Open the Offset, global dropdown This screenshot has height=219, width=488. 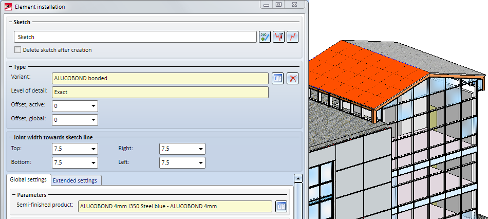tap(93, 120)
